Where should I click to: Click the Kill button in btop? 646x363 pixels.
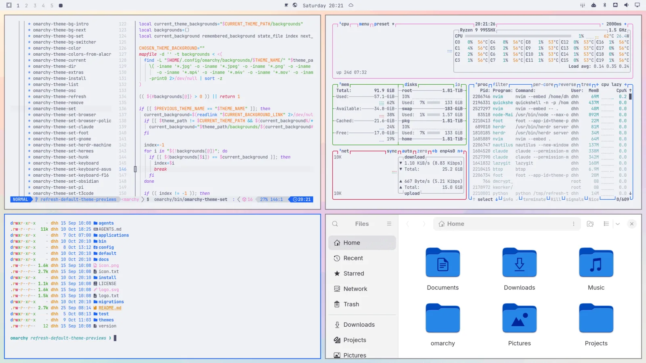(556, 199)
